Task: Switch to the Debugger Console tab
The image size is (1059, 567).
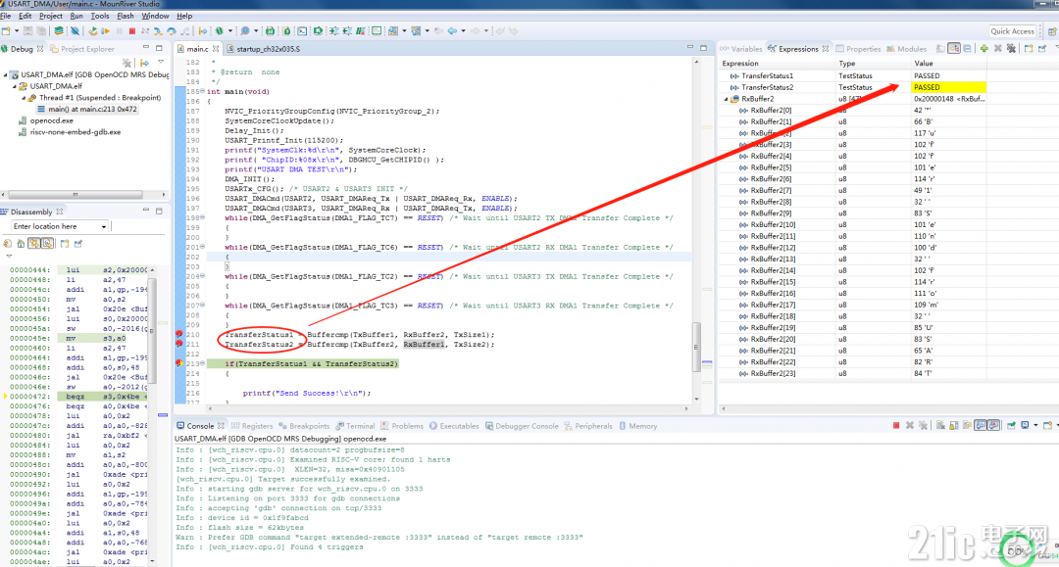Action: click(x=522, y=426)
